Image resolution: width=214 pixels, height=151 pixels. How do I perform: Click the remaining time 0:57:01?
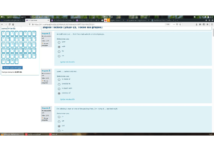[18, 72]
